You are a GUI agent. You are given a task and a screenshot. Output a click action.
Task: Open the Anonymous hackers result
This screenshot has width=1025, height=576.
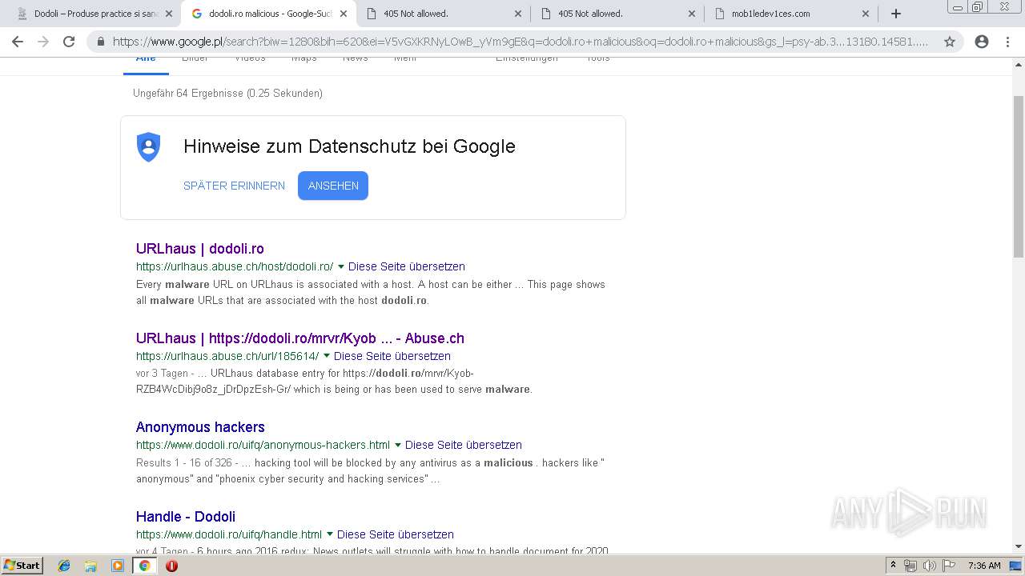click(x=200, y=427)
